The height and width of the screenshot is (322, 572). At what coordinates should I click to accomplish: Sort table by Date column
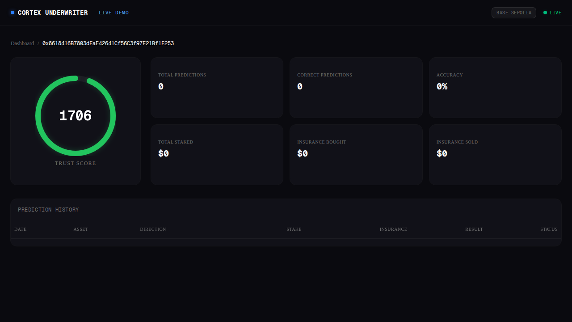[21, 229]
